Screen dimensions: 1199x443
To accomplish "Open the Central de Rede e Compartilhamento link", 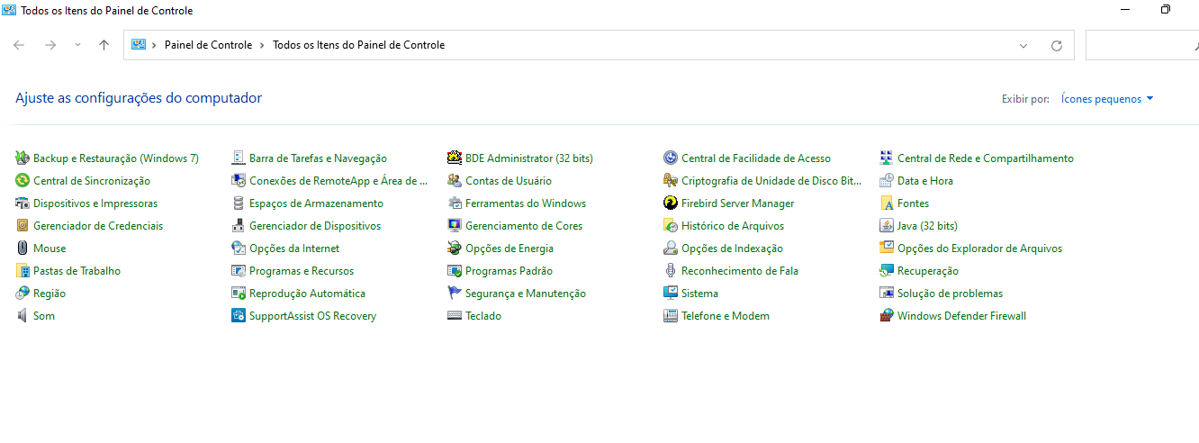I will click(x=986, y=158).
